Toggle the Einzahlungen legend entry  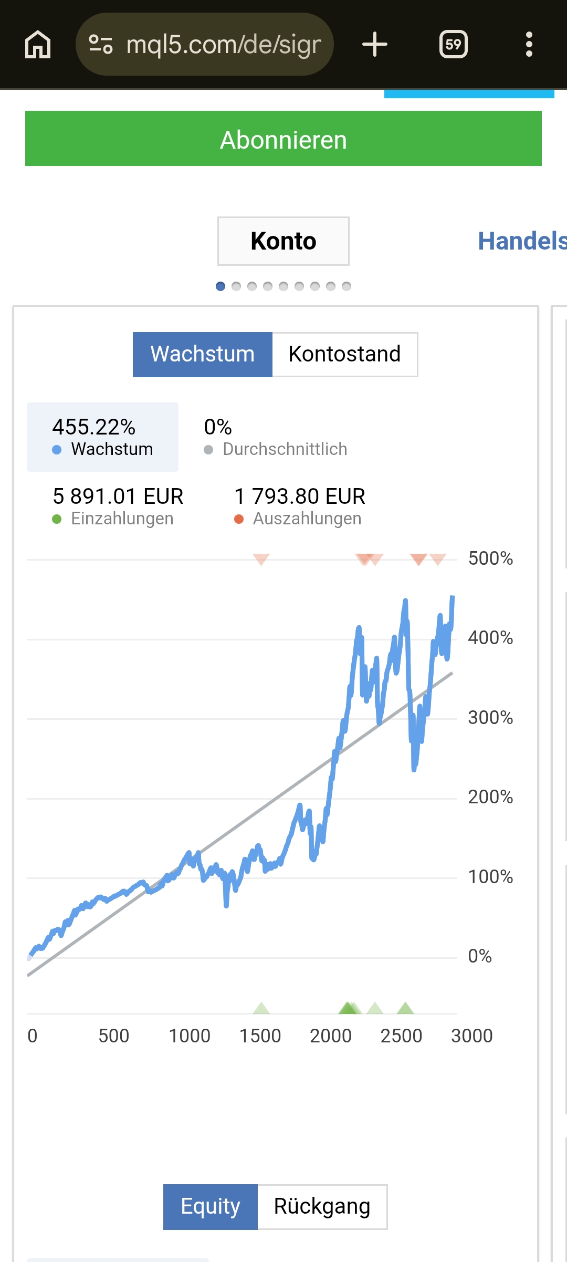click(x=118, y=506)
